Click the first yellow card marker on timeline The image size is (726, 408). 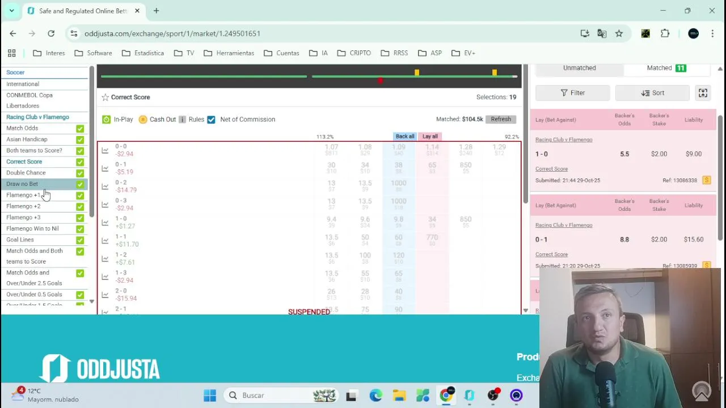click(417, 73)
